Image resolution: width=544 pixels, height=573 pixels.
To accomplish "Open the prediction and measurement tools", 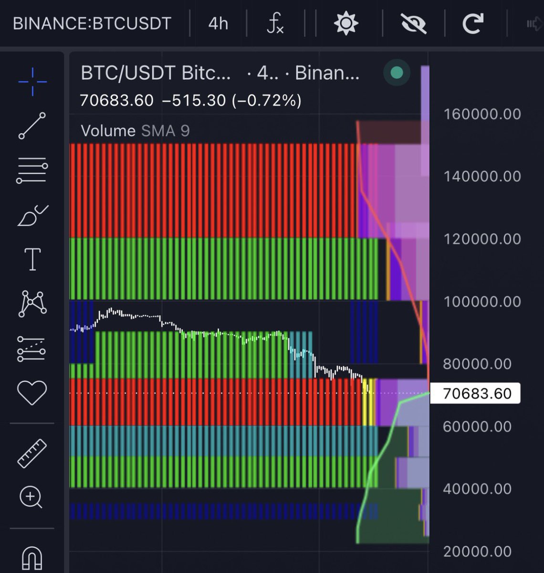I will coord(31,350).
